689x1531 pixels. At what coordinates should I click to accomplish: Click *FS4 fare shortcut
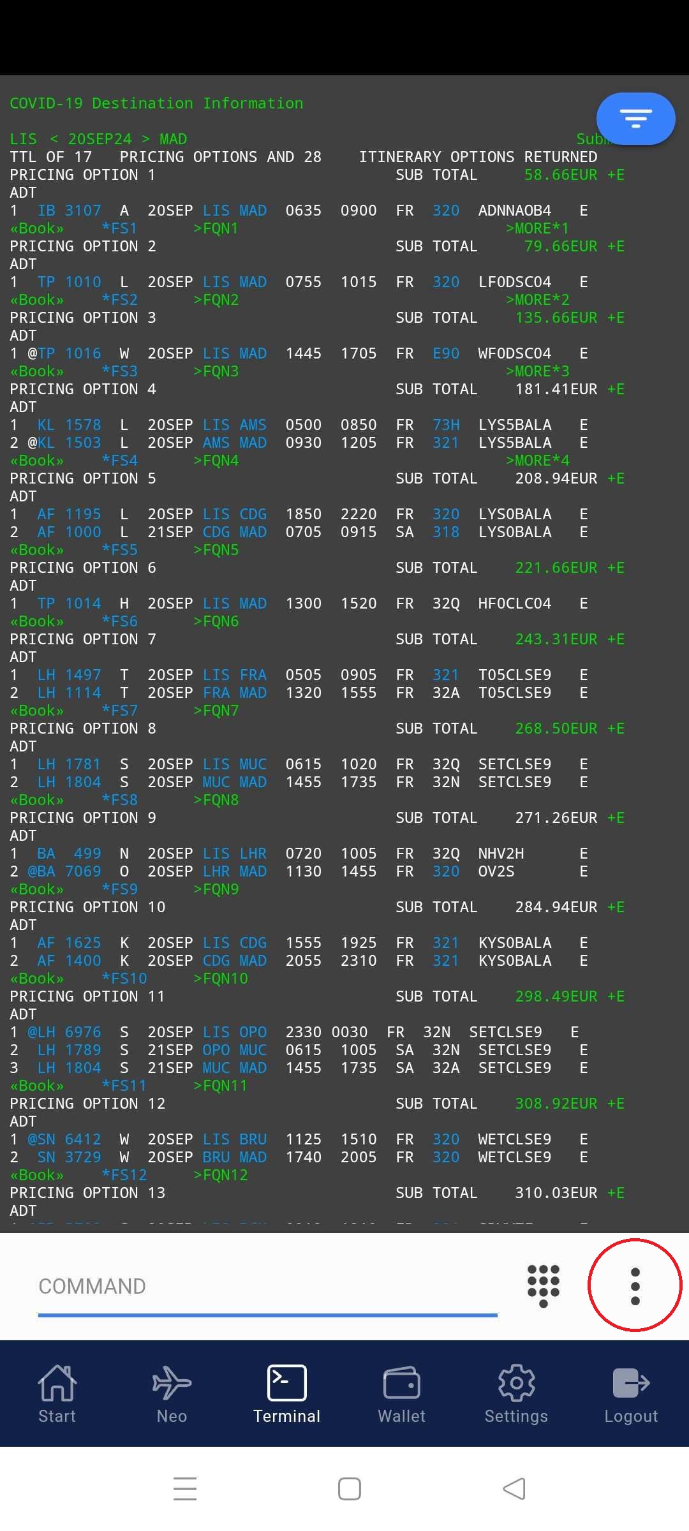119,461
